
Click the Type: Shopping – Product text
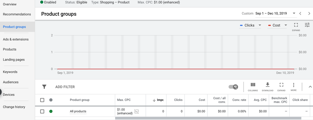(111, 2)
